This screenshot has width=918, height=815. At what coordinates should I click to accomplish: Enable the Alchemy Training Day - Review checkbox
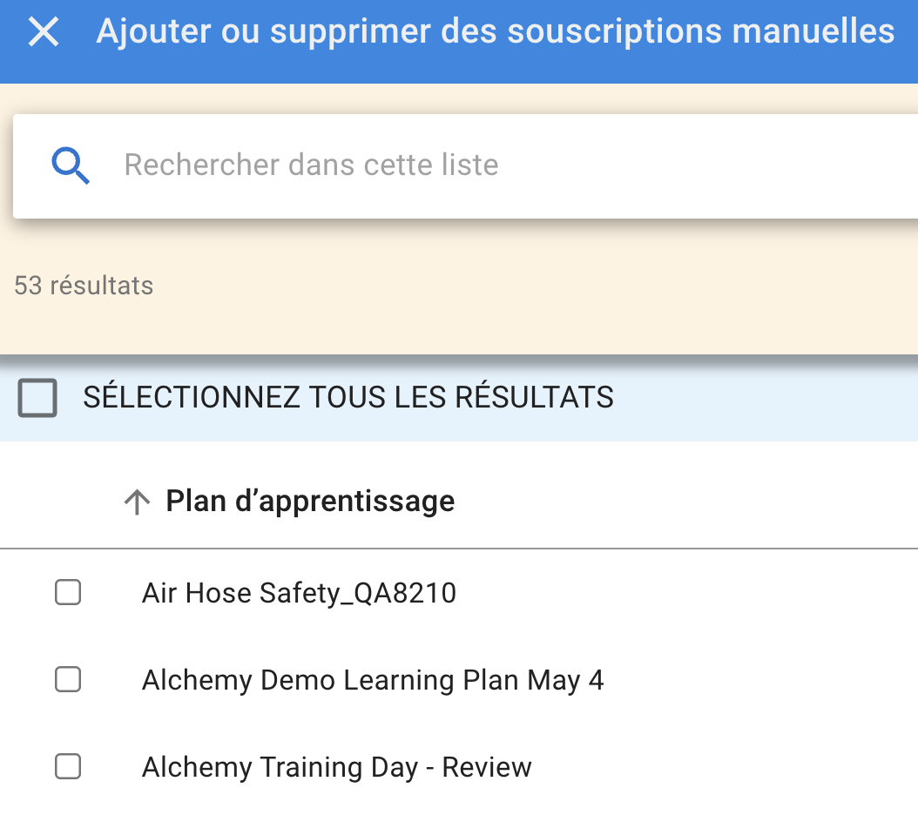pyautogui.click(x=68, y=767)
